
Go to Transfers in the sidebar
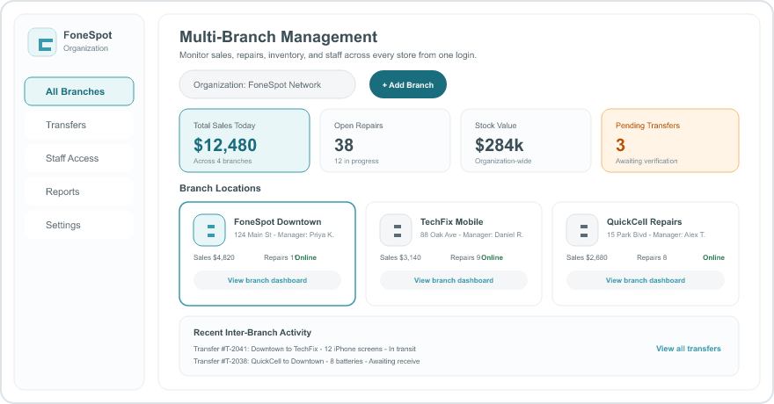(x=79, y=125)
